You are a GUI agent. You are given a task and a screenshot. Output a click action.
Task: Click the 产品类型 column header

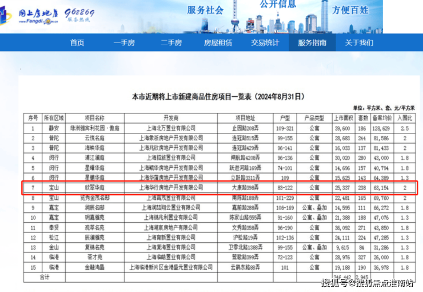pyautogui.click(x=314, y=118)
